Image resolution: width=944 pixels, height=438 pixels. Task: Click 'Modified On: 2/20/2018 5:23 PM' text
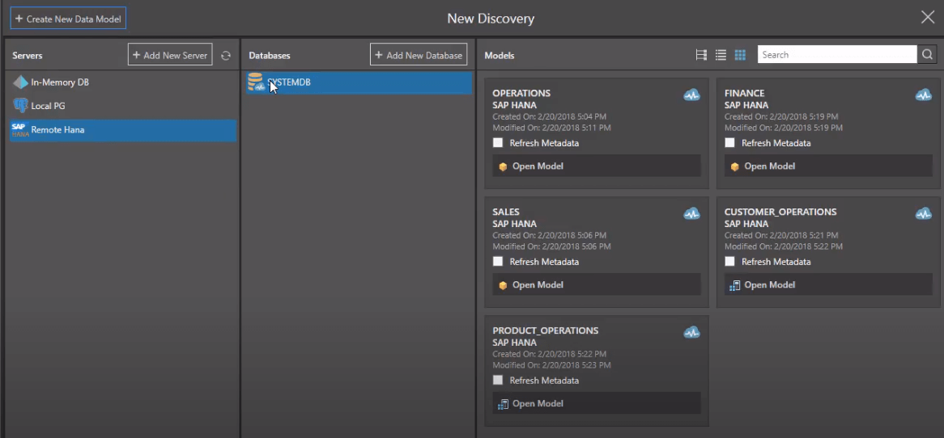click(x=551, y=365)
